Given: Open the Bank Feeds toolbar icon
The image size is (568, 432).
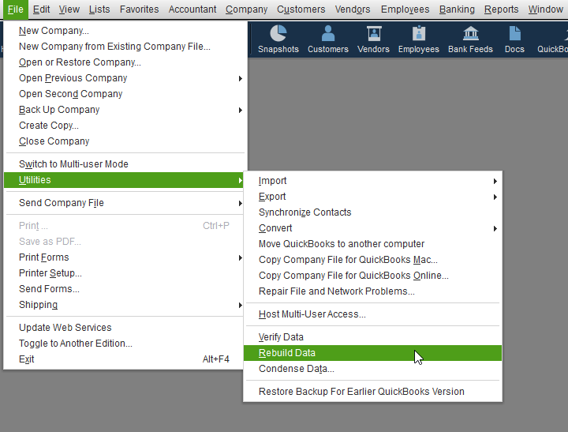Looking at the screenshot, I should click(x=470, y=39).
